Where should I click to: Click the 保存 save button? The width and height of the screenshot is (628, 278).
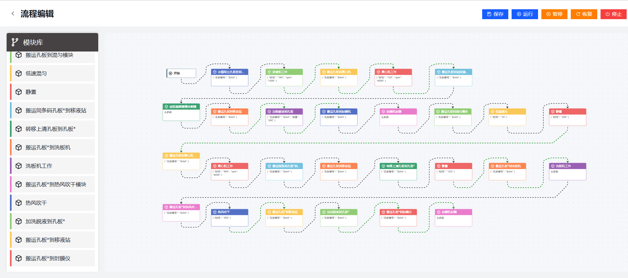[495, 14]
